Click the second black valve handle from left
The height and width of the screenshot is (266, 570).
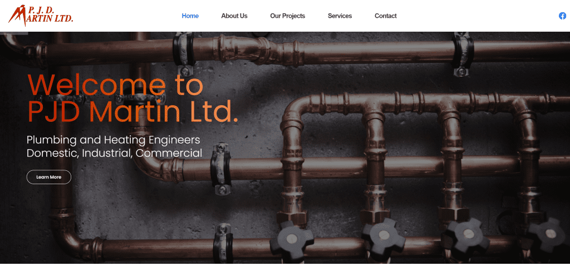pos(384,236)
